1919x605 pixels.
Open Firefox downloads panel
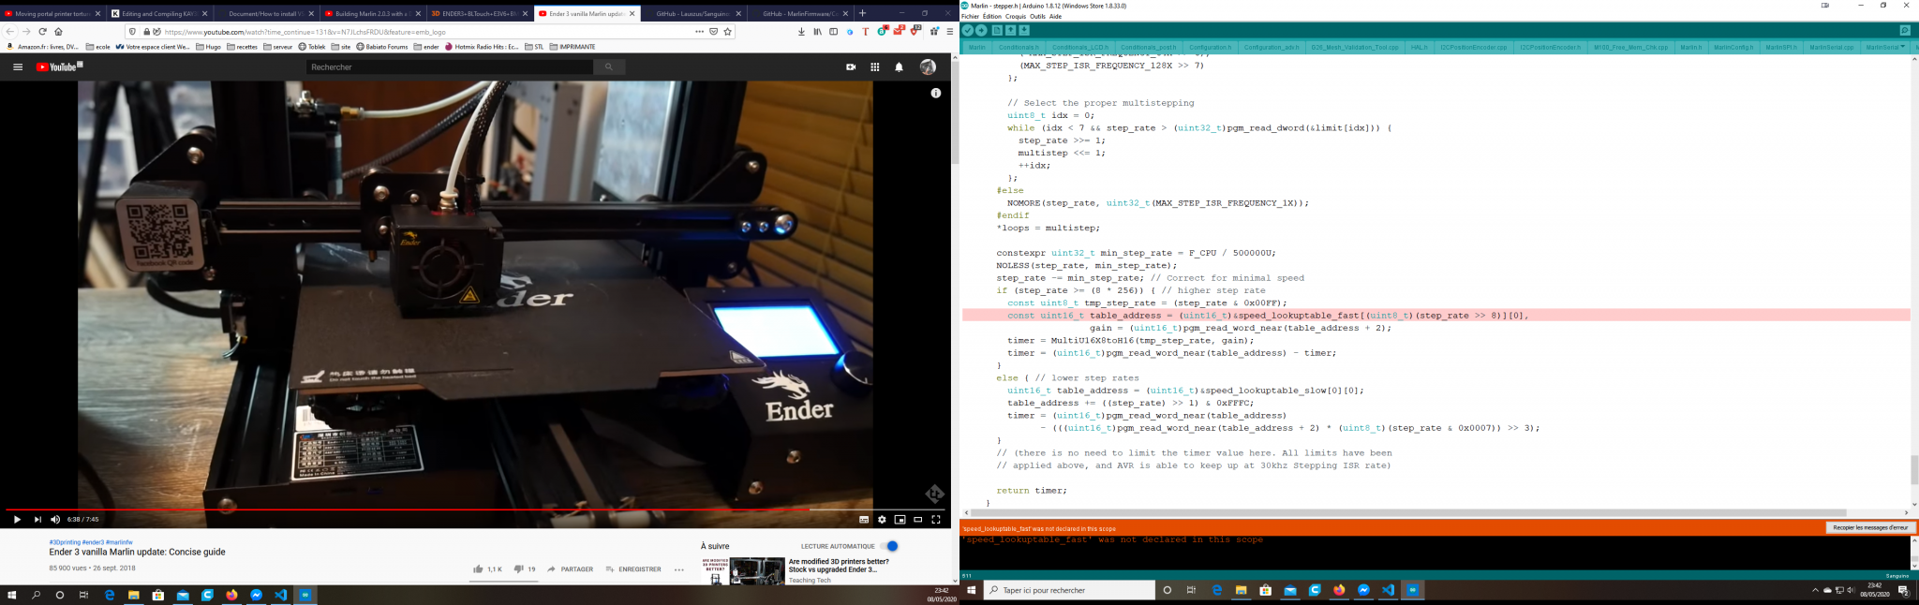(x=801, y=32)
